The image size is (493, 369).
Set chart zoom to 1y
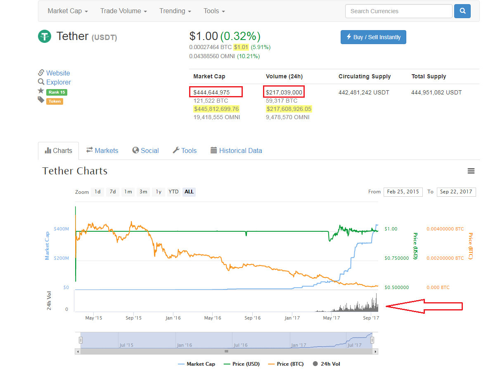pyautogui.click(x=159, y=192)
